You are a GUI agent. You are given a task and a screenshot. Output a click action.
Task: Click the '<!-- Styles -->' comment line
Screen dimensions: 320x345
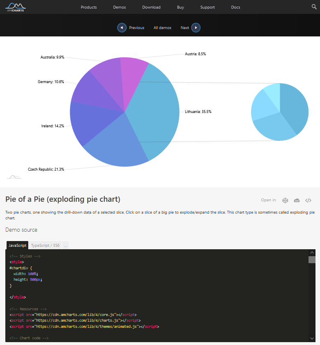25,256
